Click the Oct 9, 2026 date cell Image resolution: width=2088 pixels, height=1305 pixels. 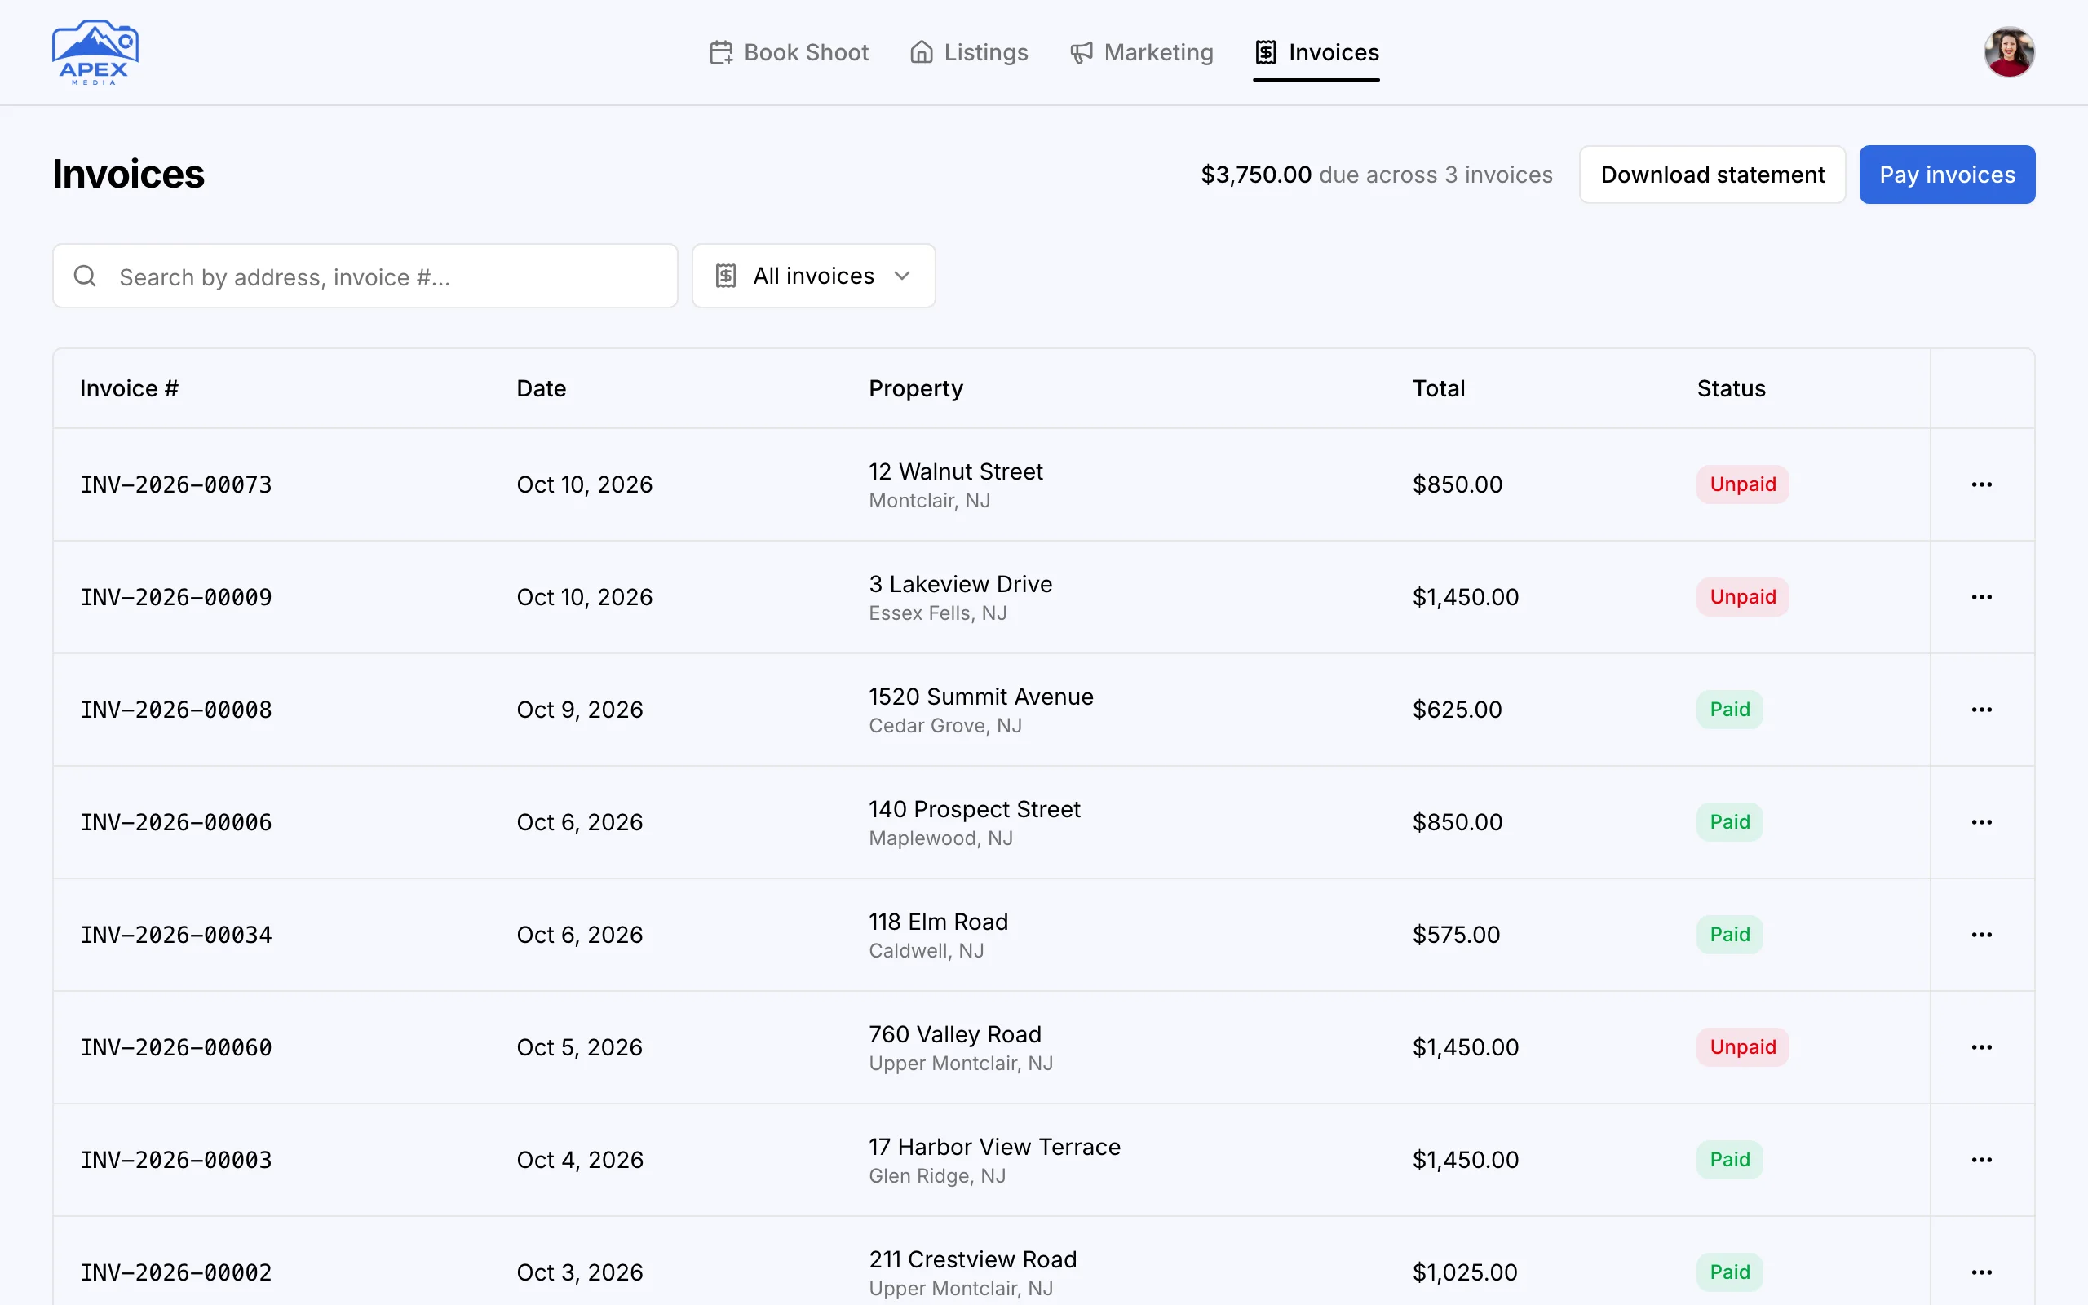(x=580, y=710)
